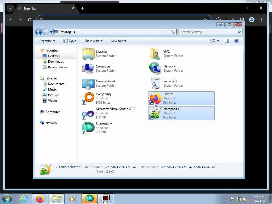This screenshot has height=204, width=272.
Task: Click the "2 items selected" details pane text
Action: coord(68,167)
